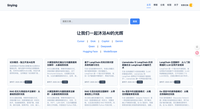Open article RAG 优化与高级技术全解析

(x=25, y=93)
